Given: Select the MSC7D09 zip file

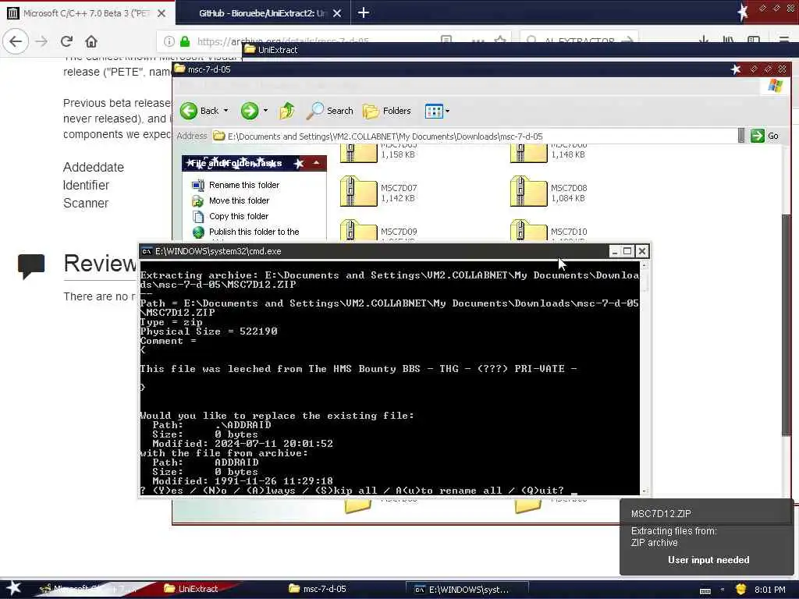Looking at the screenshot, I should pyautogui.click(x=379, y=230).
